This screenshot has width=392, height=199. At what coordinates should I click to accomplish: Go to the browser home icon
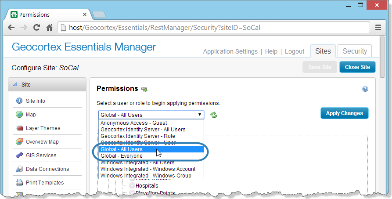[x=50, y=28]
